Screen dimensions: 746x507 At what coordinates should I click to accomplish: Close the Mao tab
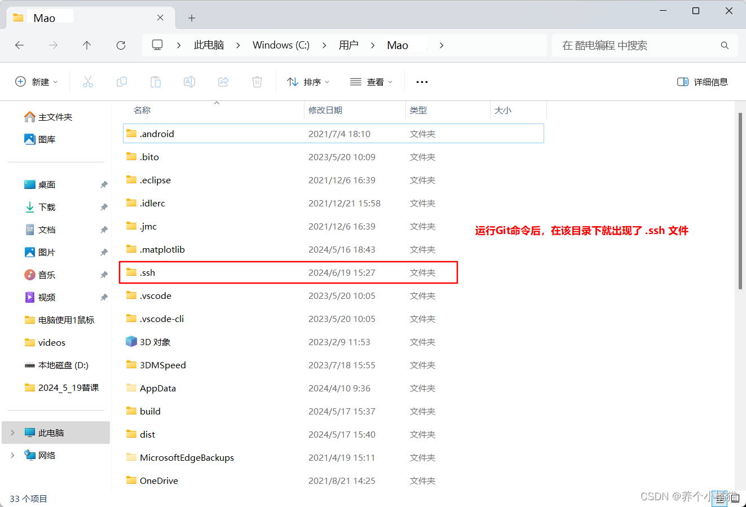pos(160,18)
